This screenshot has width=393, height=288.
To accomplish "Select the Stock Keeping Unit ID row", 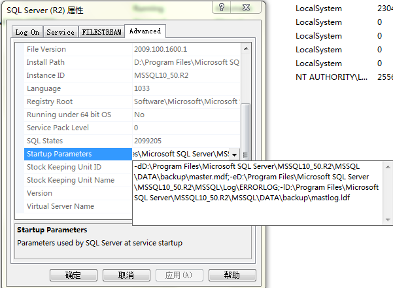I will click(x=78, y=167).
